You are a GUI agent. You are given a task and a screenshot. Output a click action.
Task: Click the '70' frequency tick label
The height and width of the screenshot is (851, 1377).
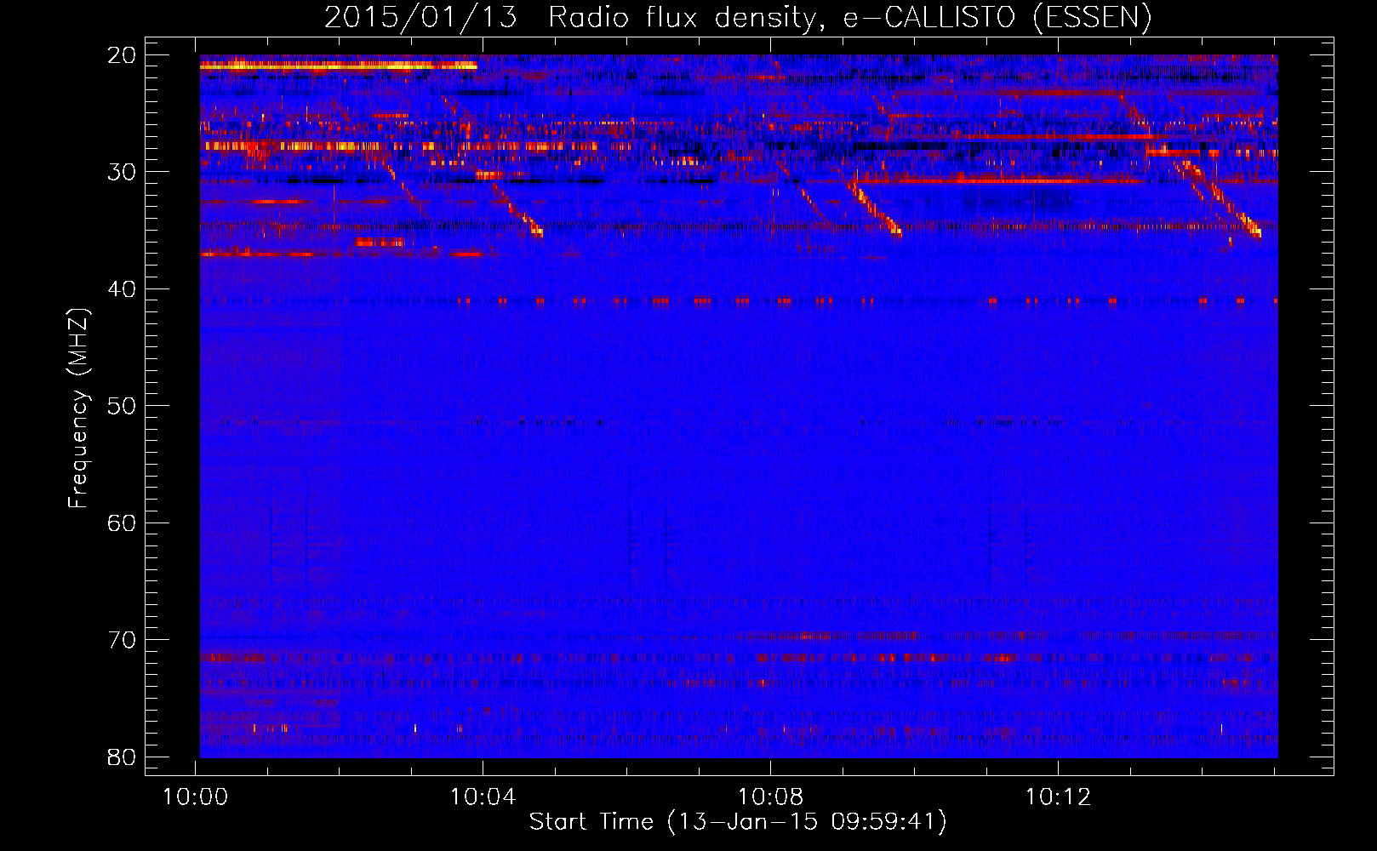pos(122,640)
